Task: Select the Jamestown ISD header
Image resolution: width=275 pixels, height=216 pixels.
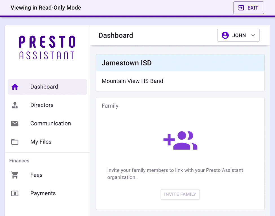Action: click(127, 63)
